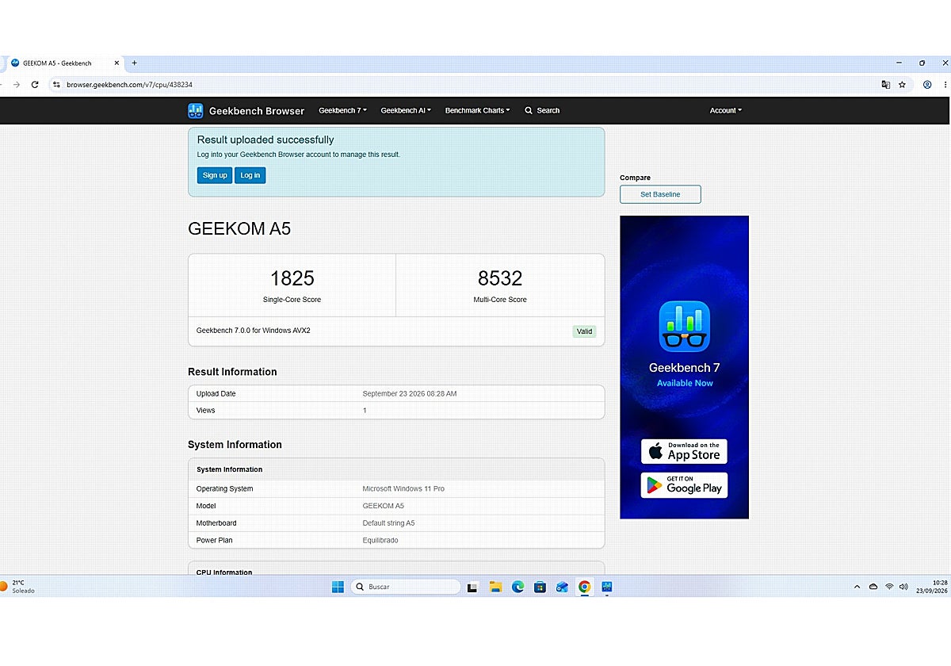Open Microsoft Store from the taskbar
951x666 pixels.
coord(540,587)
